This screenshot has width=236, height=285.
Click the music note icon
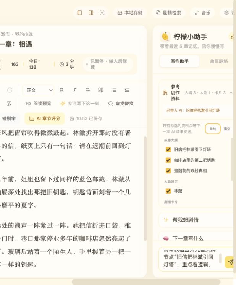tap(197, 13)
